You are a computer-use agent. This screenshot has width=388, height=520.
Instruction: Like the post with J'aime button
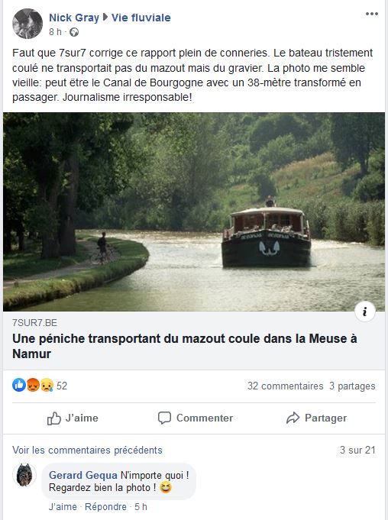[x=73, y=418]
